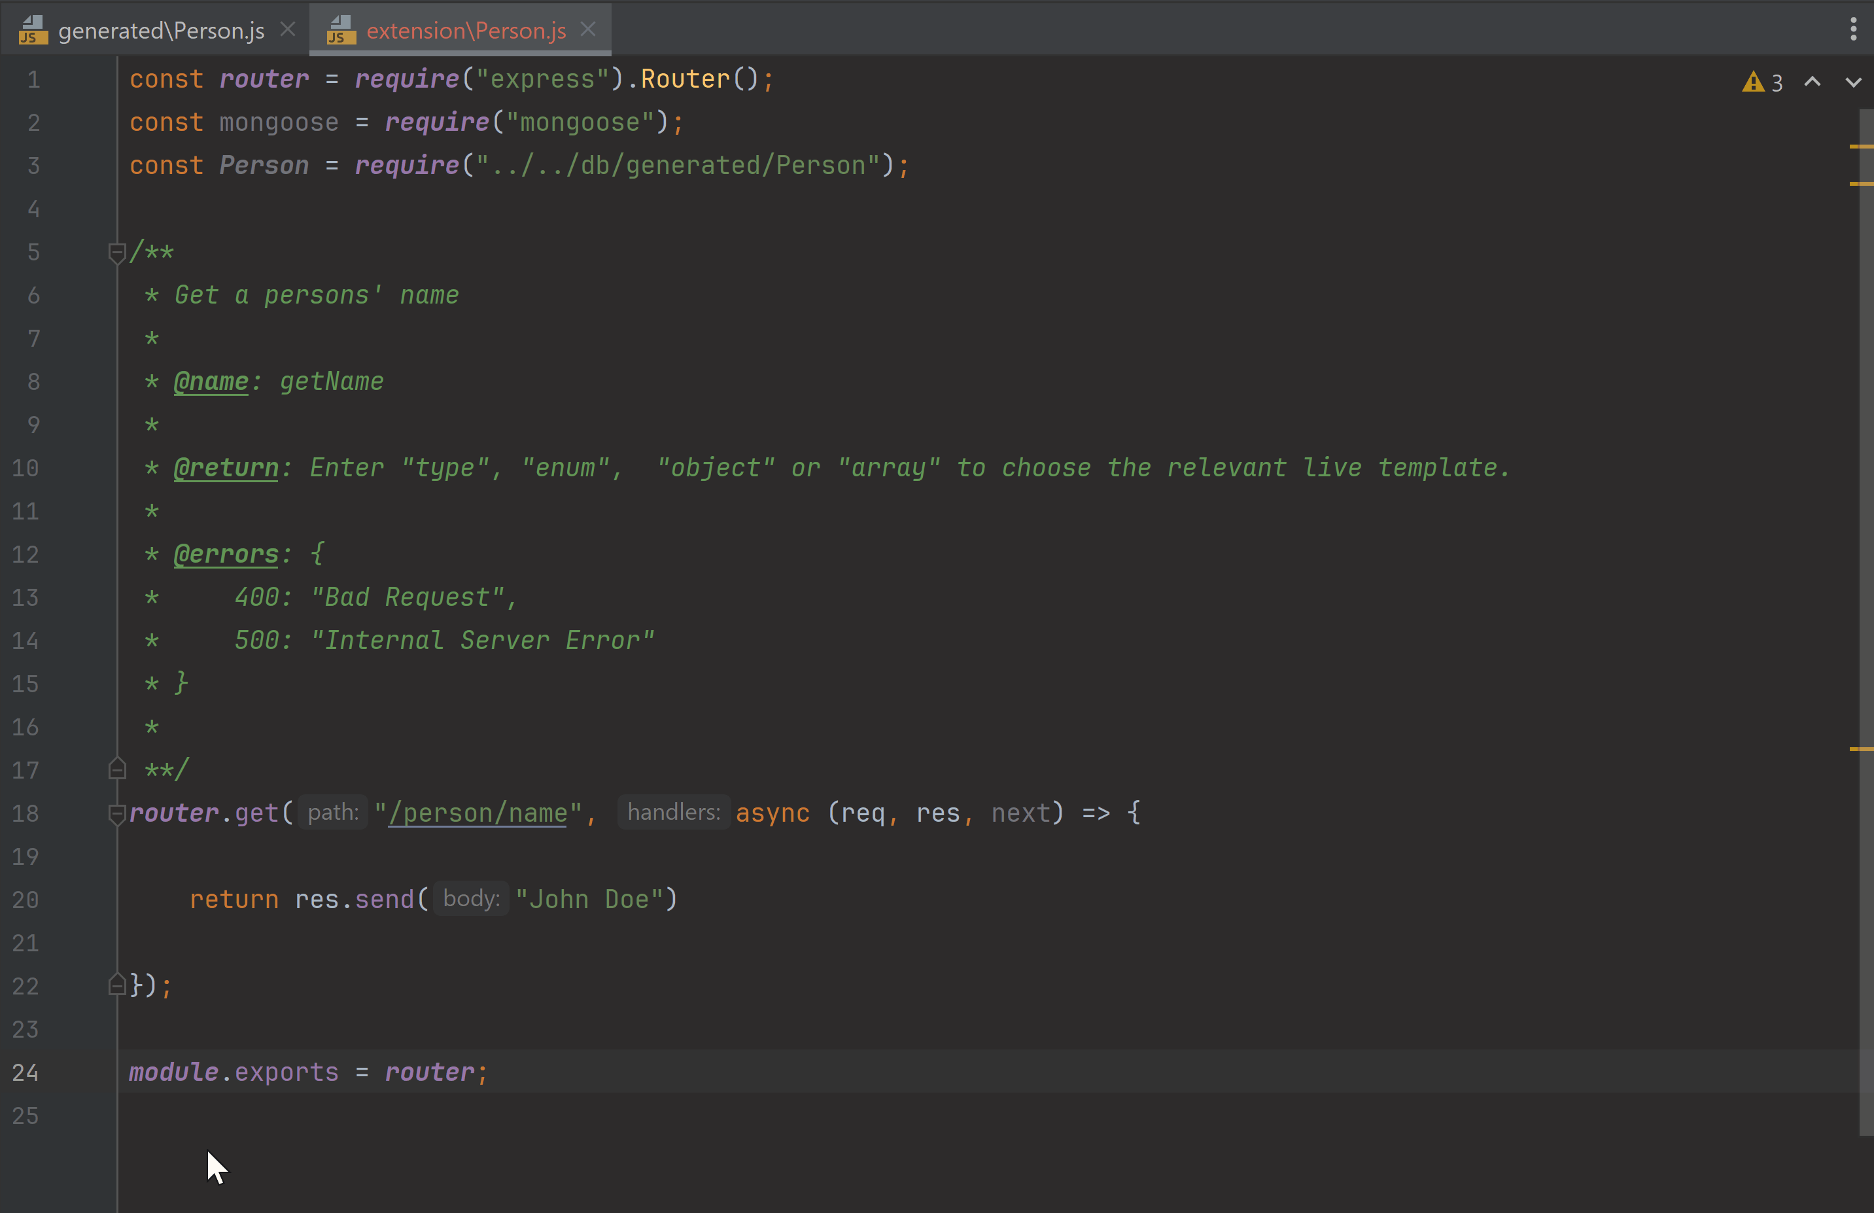Screen dimensions: 1874x1213
Task: Fold the closing bracket marker at line 22
Action: tap(117, 985)
